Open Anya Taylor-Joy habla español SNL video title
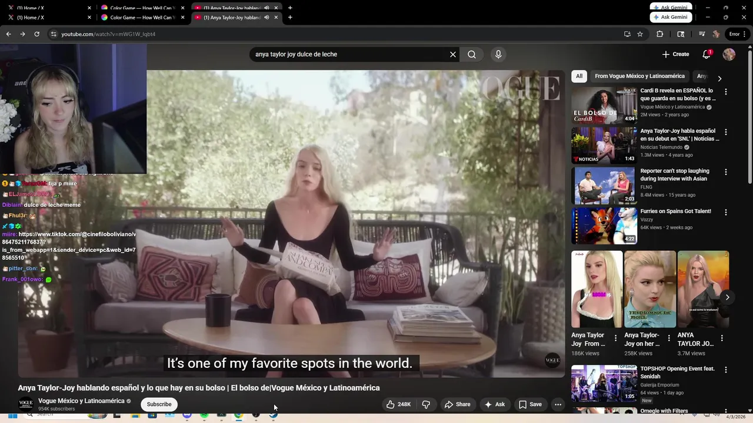753x423 pixels. 679,135
